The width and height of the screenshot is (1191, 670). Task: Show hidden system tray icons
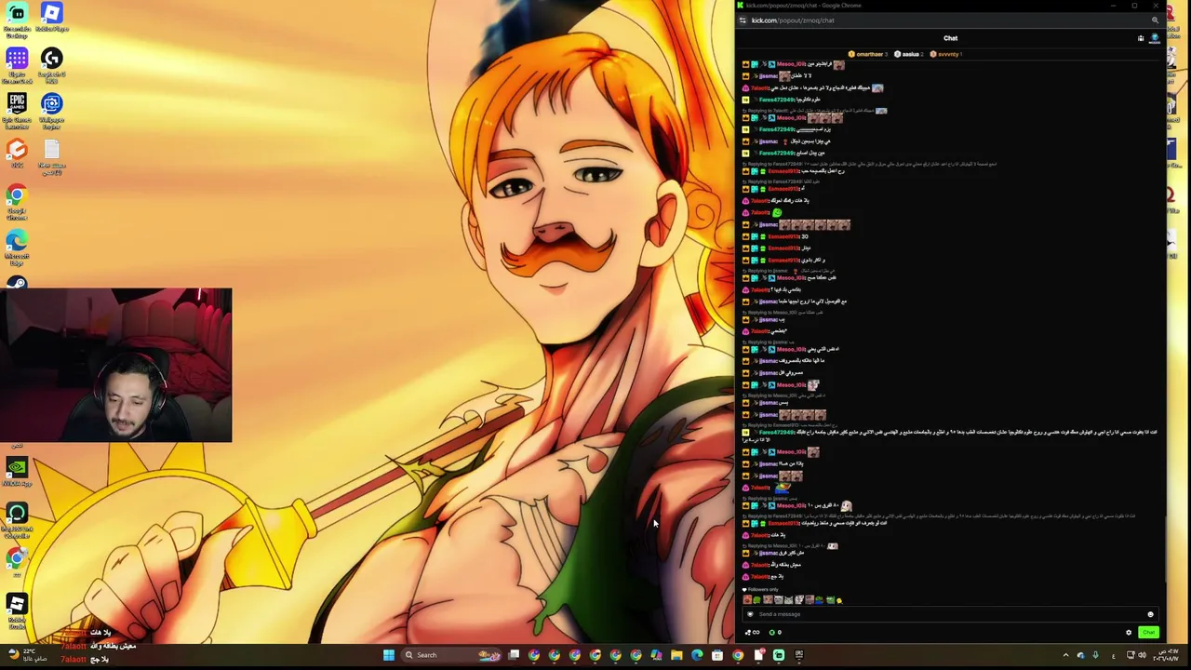(x=1065, y=655)
